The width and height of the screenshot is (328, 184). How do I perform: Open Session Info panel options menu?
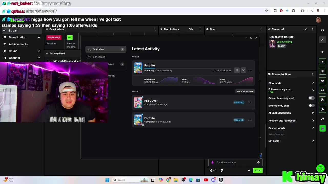tap(154, 29)
